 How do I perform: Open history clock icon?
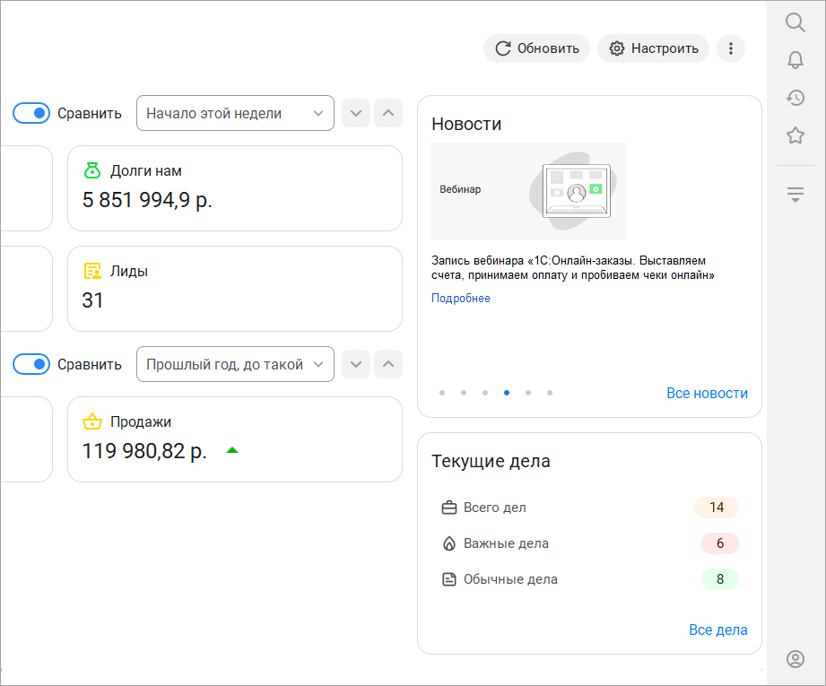795,98
